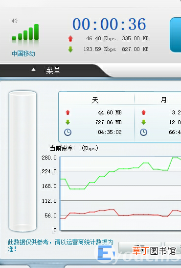Click the 中国移动 carrier name
The height and width of the screenshot is (268, 181).
tap(23, 54)
